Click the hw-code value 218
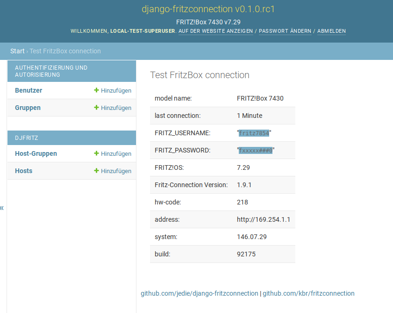The image size is (393, 313). [x=243, y=202]
